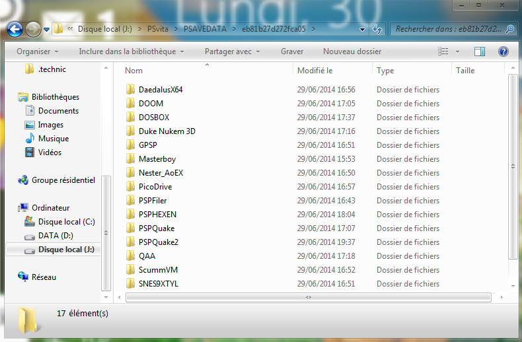Select the .technic folder in navigation pane
This screenshot has width=522, height=342.
coord(46,69)
